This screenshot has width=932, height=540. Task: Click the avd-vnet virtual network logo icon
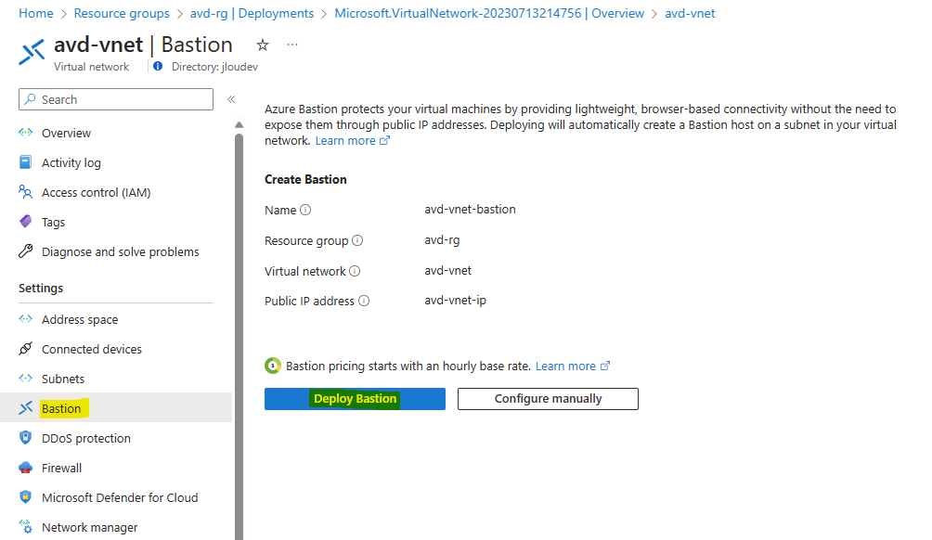coord(32,52)
